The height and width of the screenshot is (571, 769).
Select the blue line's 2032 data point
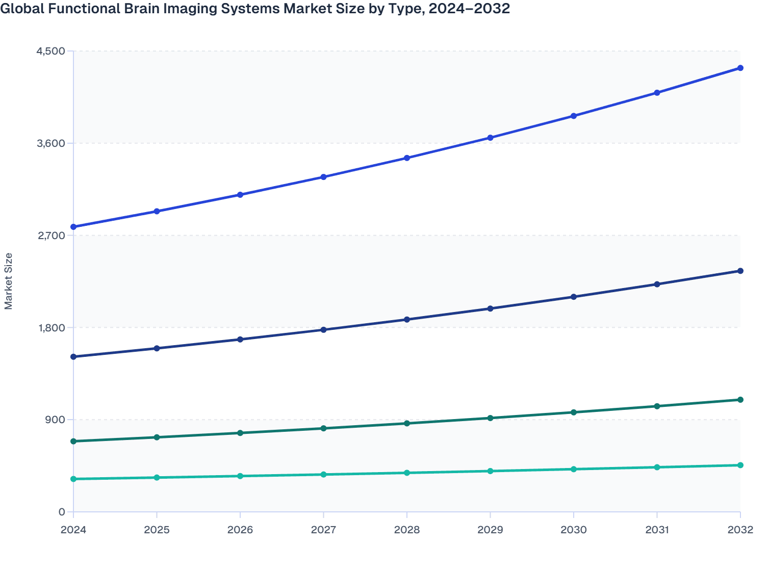click(x=740, y=67)
